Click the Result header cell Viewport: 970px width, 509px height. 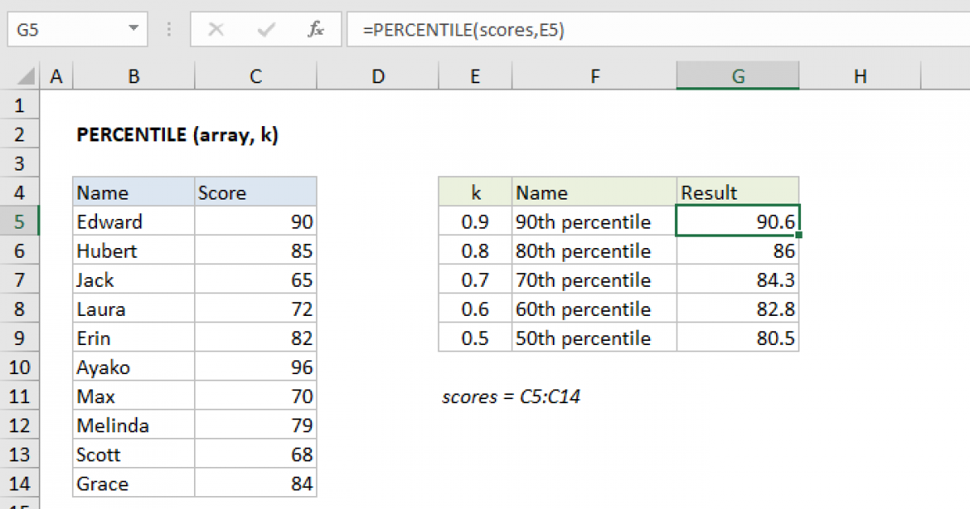[x=737, y=193]
